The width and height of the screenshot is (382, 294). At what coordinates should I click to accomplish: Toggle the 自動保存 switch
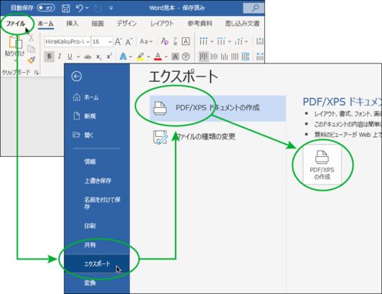[x=46, y=8]
